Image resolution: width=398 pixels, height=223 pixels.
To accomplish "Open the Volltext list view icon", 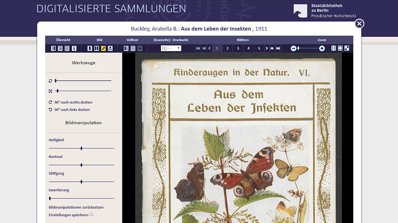I will [133, 48].
